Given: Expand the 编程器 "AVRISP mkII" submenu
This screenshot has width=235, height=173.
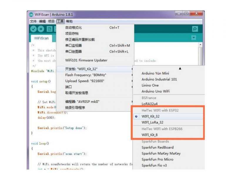Looking at the screenshot, I should tap(95, 102).
